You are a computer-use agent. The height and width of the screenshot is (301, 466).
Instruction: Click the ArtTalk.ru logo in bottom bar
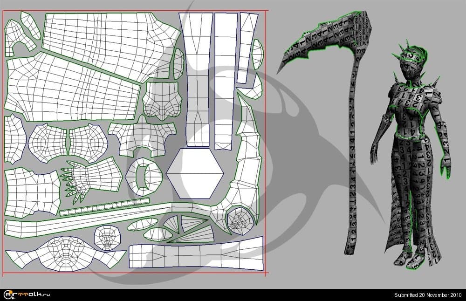coord(27,294)
